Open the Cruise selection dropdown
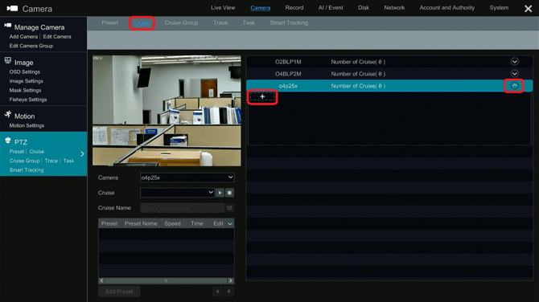The height and width of the screenshot is (302, 539). pos(177,193)
